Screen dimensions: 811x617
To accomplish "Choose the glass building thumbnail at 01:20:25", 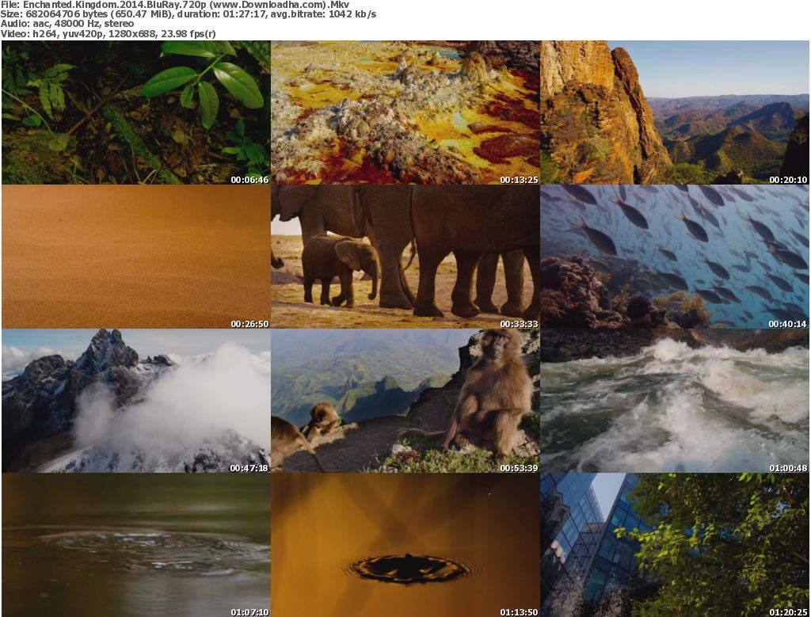I will [x=675, y=545].
